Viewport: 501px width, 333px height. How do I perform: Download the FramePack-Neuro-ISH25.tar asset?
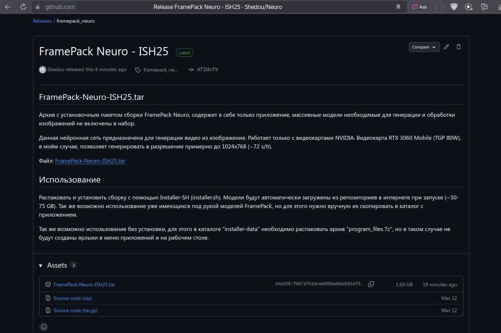click(x=84, y=285)
